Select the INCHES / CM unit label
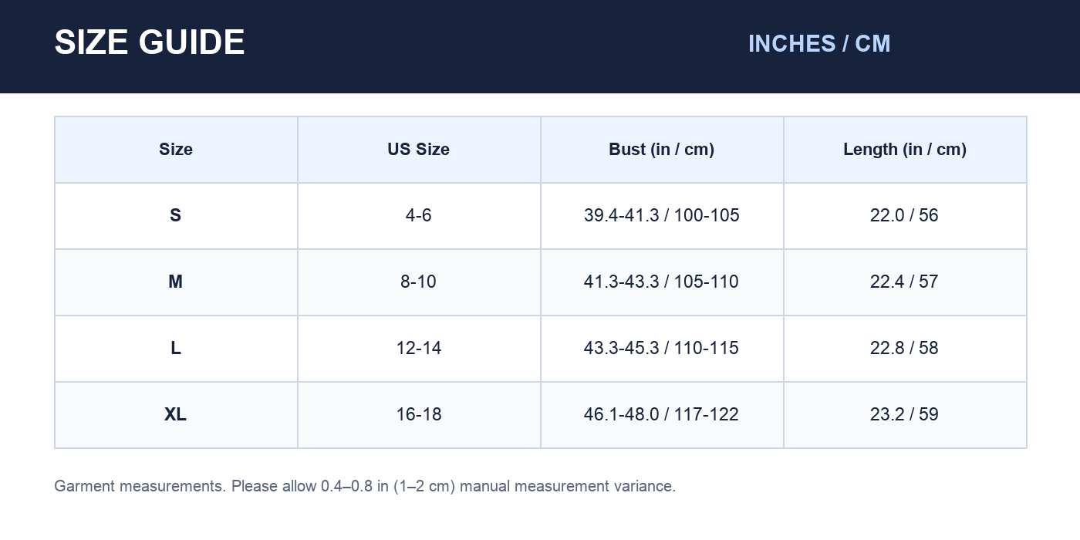This screenshot has width=1080, height=540. pos(819,44)
